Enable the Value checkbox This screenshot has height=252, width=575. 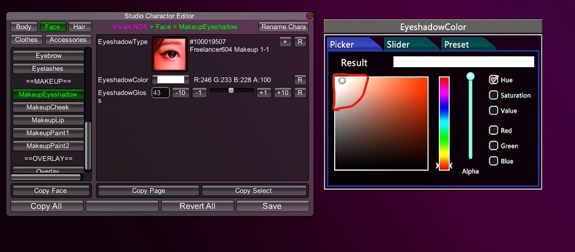coord(494,110)
